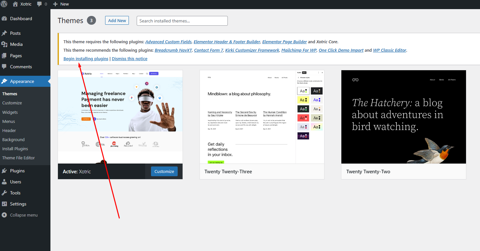Open the Kirki Customizer Framework link

(x=252, y=50)
